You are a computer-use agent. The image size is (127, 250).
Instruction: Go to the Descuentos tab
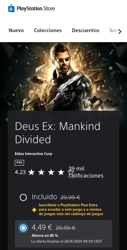pos(86,30)
